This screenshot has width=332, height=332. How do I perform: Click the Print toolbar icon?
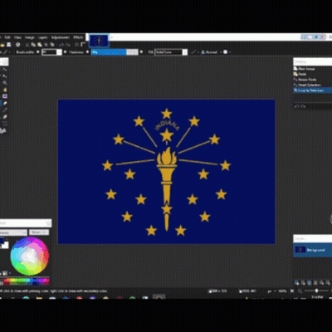(18, 45)
